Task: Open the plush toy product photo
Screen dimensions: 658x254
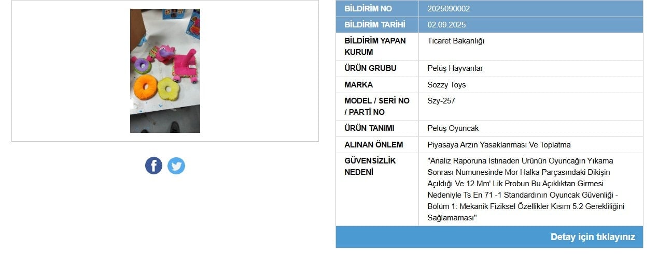Action: (165, 71)
